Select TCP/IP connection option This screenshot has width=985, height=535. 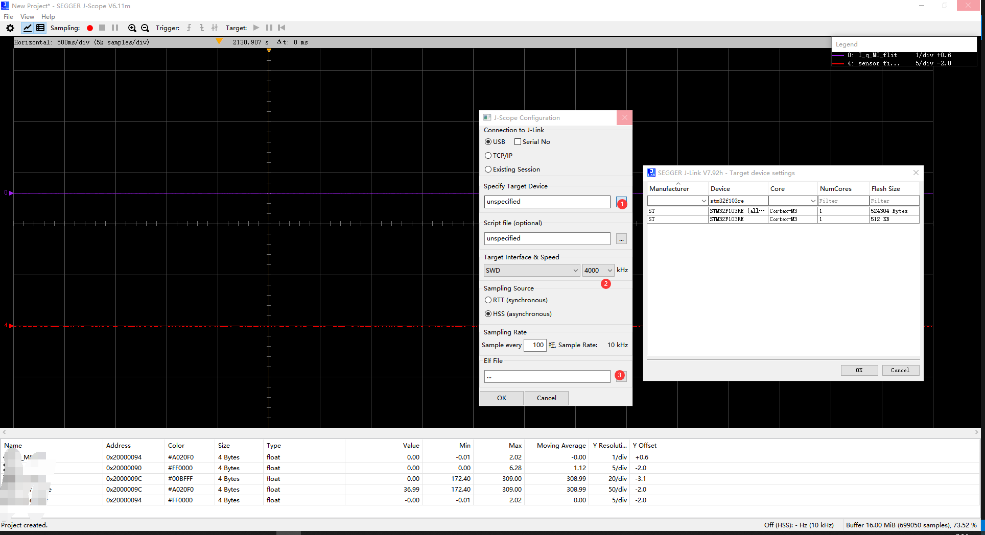pyautogui.click(x=488, y=156)
